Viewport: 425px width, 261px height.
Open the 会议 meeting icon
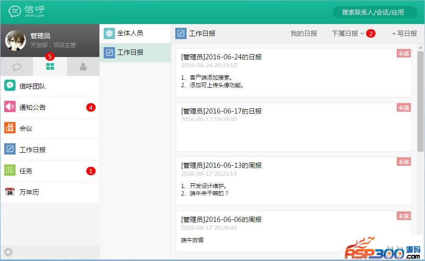coord(10,128)
